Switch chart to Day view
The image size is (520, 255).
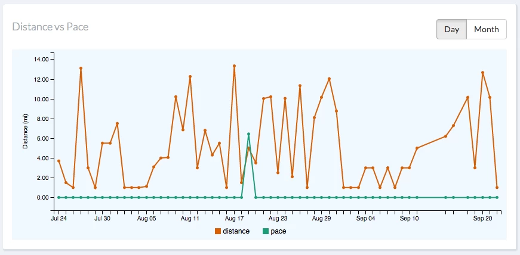coord(452,29)
